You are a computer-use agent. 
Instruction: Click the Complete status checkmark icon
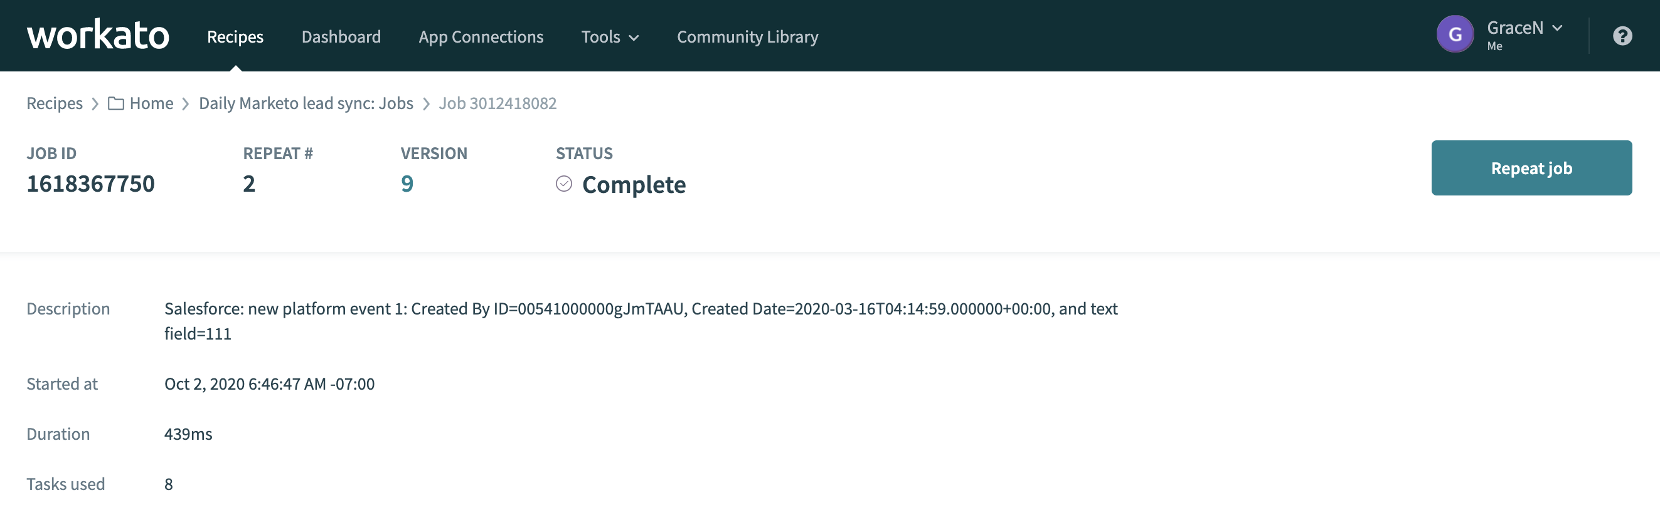coord(563,184)
